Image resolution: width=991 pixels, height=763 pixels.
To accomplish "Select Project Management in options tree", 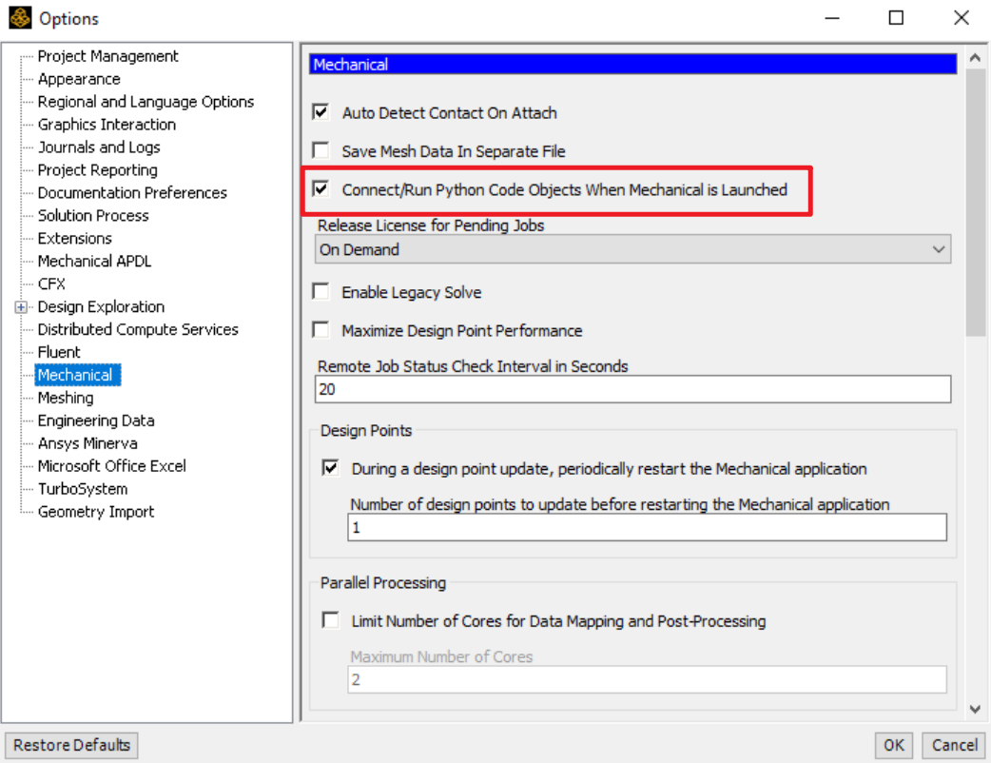I will 108,56.
